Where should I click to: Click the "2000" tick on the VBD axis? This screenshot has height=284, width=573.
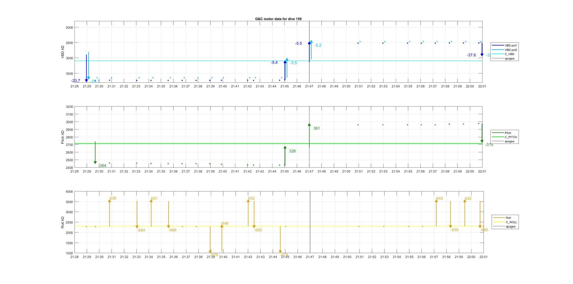[70, 27]
